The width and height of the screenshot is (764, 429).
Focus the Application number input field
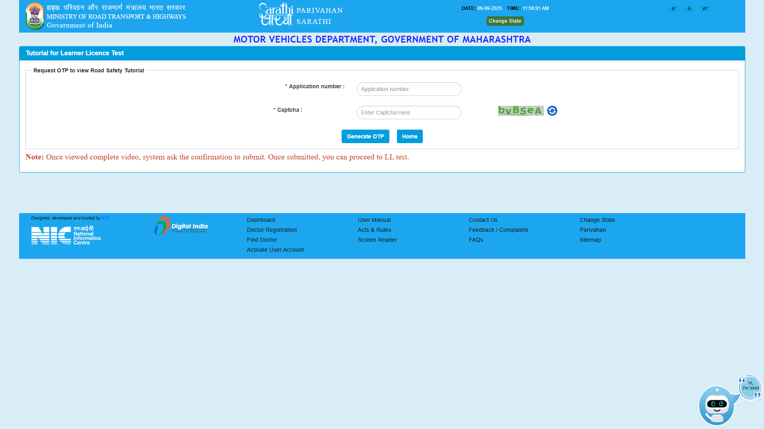coord(408,89)
